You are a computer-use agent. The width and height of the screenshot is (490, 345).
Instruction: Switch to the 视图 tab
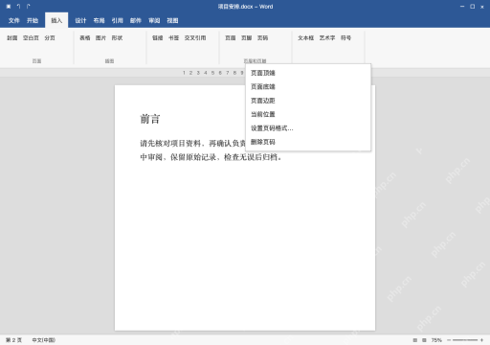[172, 20]
